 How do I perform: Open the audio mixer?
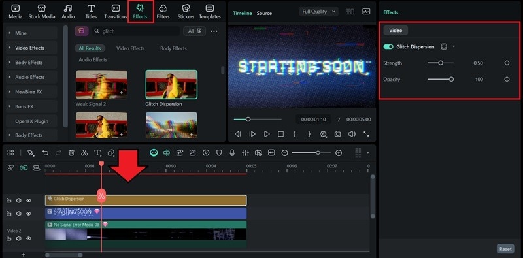coord(245,153)
